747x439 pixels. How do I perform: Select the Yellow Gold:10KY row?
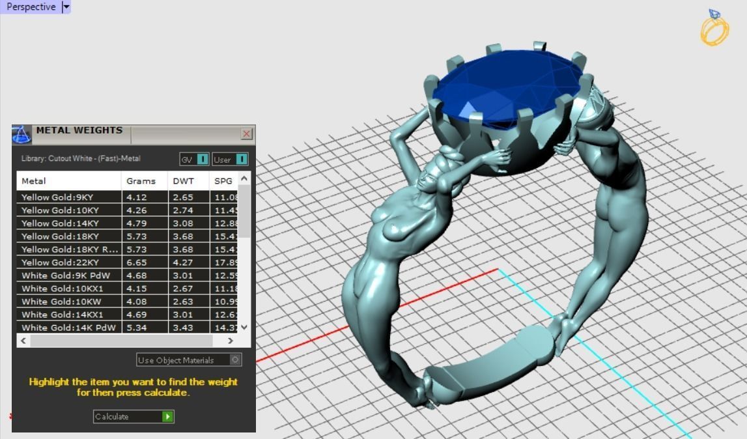coord(127,210)
